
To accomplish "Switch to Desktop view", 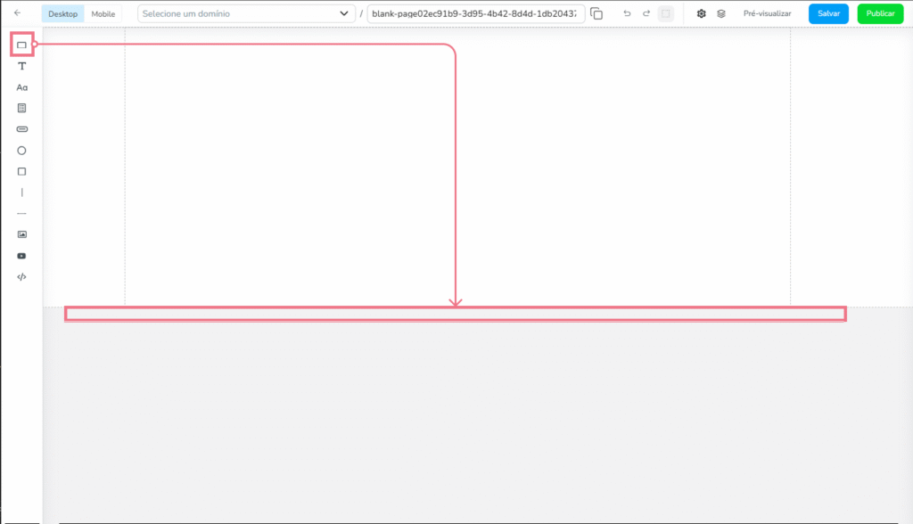I will 63,14.
